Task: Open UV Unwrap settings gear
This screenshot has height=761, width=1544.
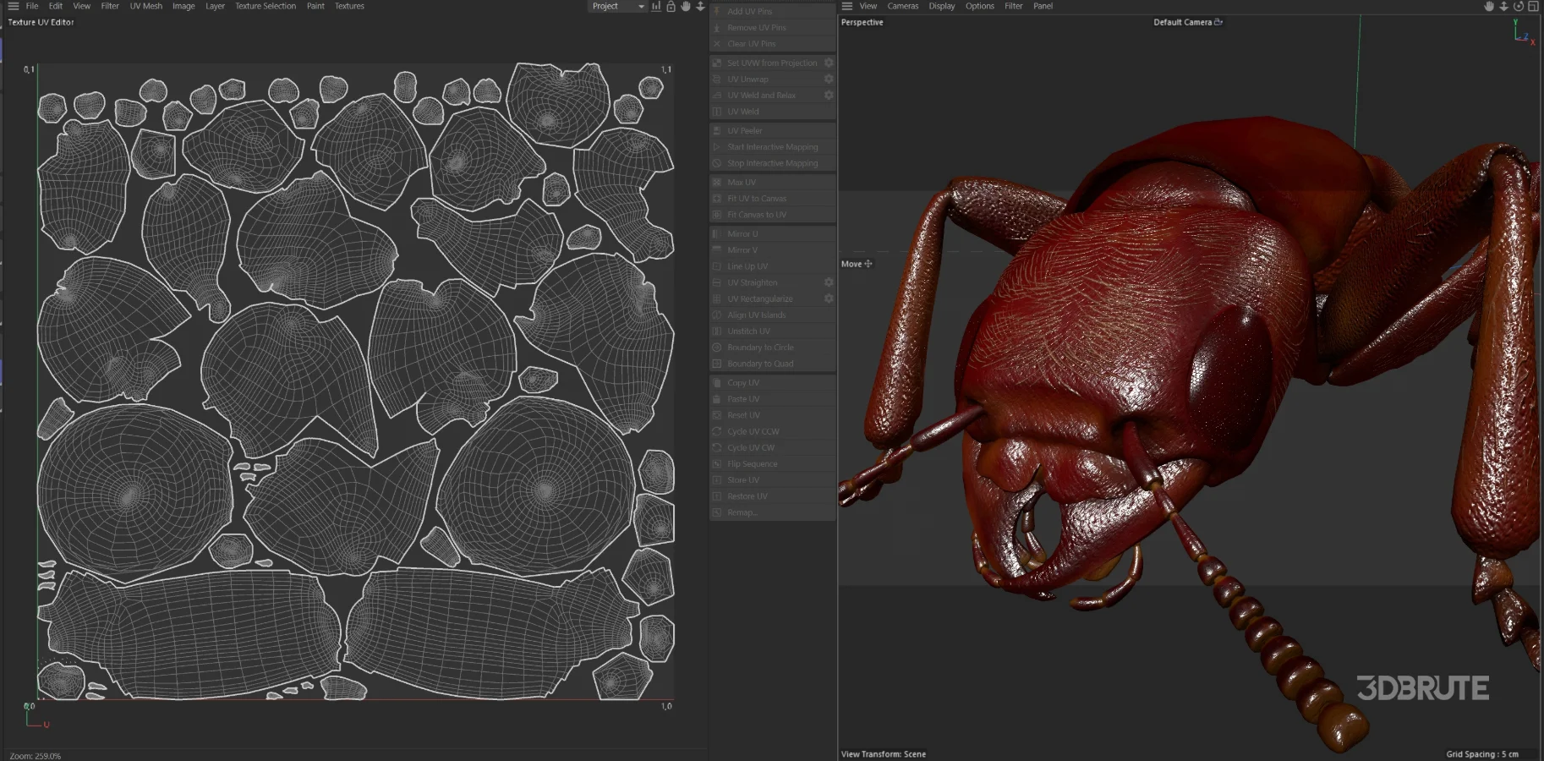Action: (829, 79)
